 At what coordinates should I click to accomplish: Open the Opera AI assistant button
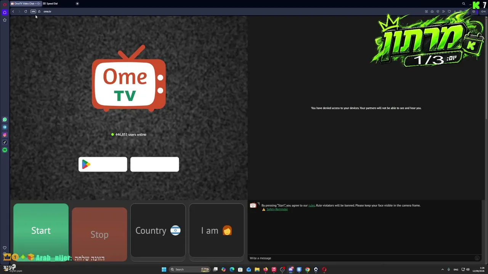(483, 11)
